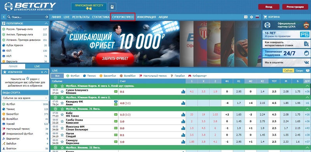Add Кванджу ФК match to favorites star

tap(62, 103)
